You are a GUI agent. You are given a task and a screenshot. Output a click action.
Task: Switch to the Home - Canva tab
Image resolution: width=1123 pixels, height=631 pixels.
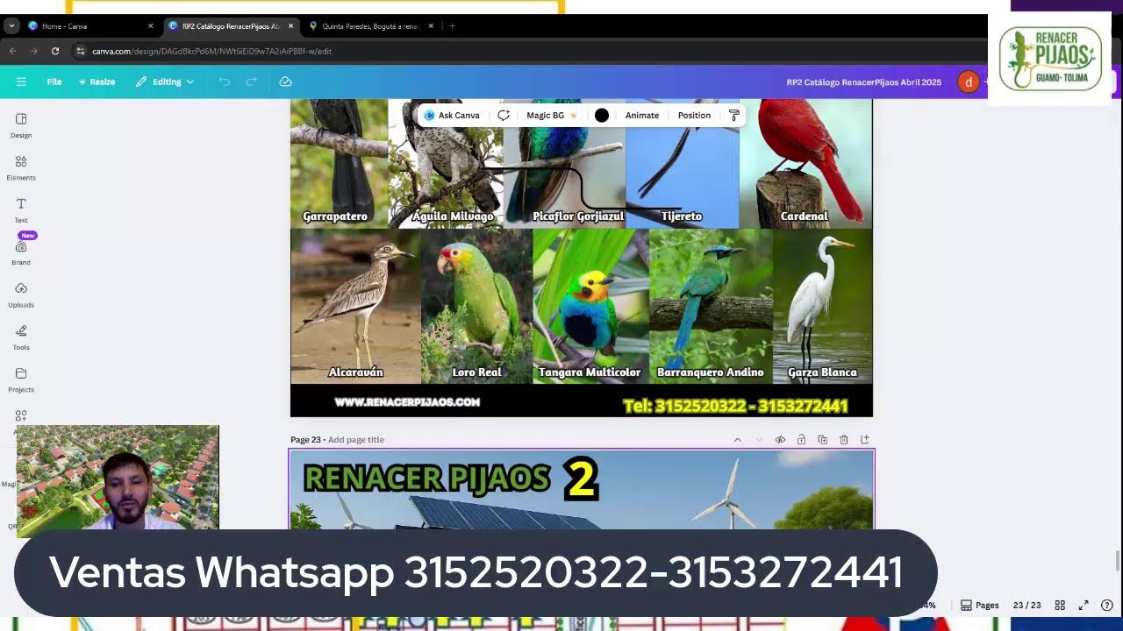(x=89, y=26)
